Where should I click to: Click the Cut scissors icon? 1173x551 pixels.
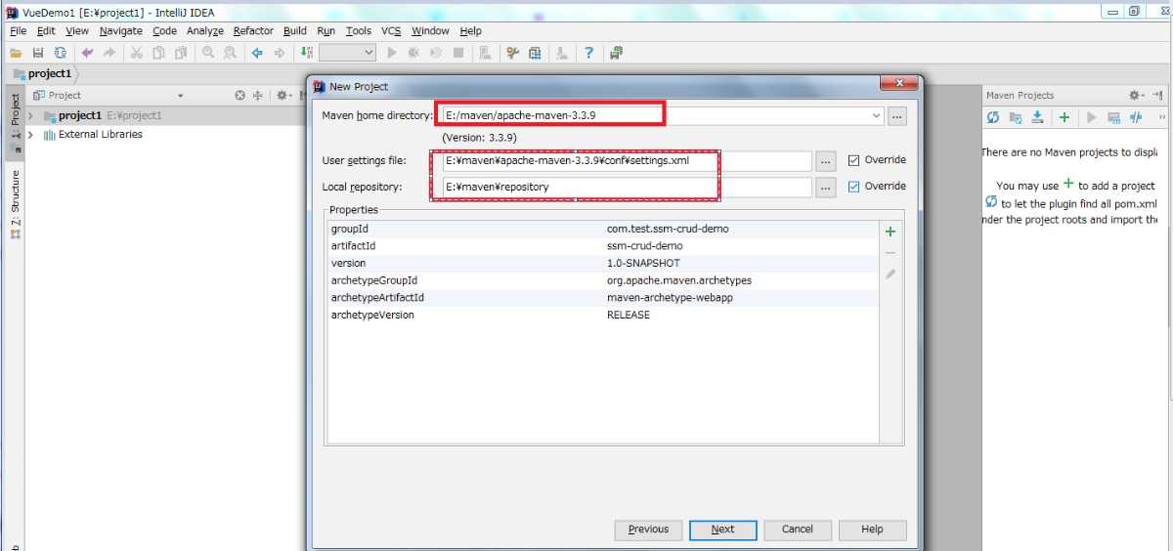tap(137, 53)
